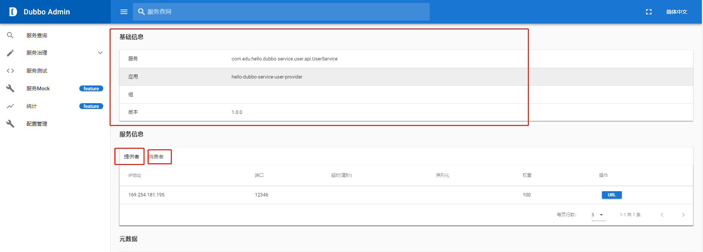703x252 pixels.
Task: Enter fullscreen with the fullscreen icon
Action: 649,12
